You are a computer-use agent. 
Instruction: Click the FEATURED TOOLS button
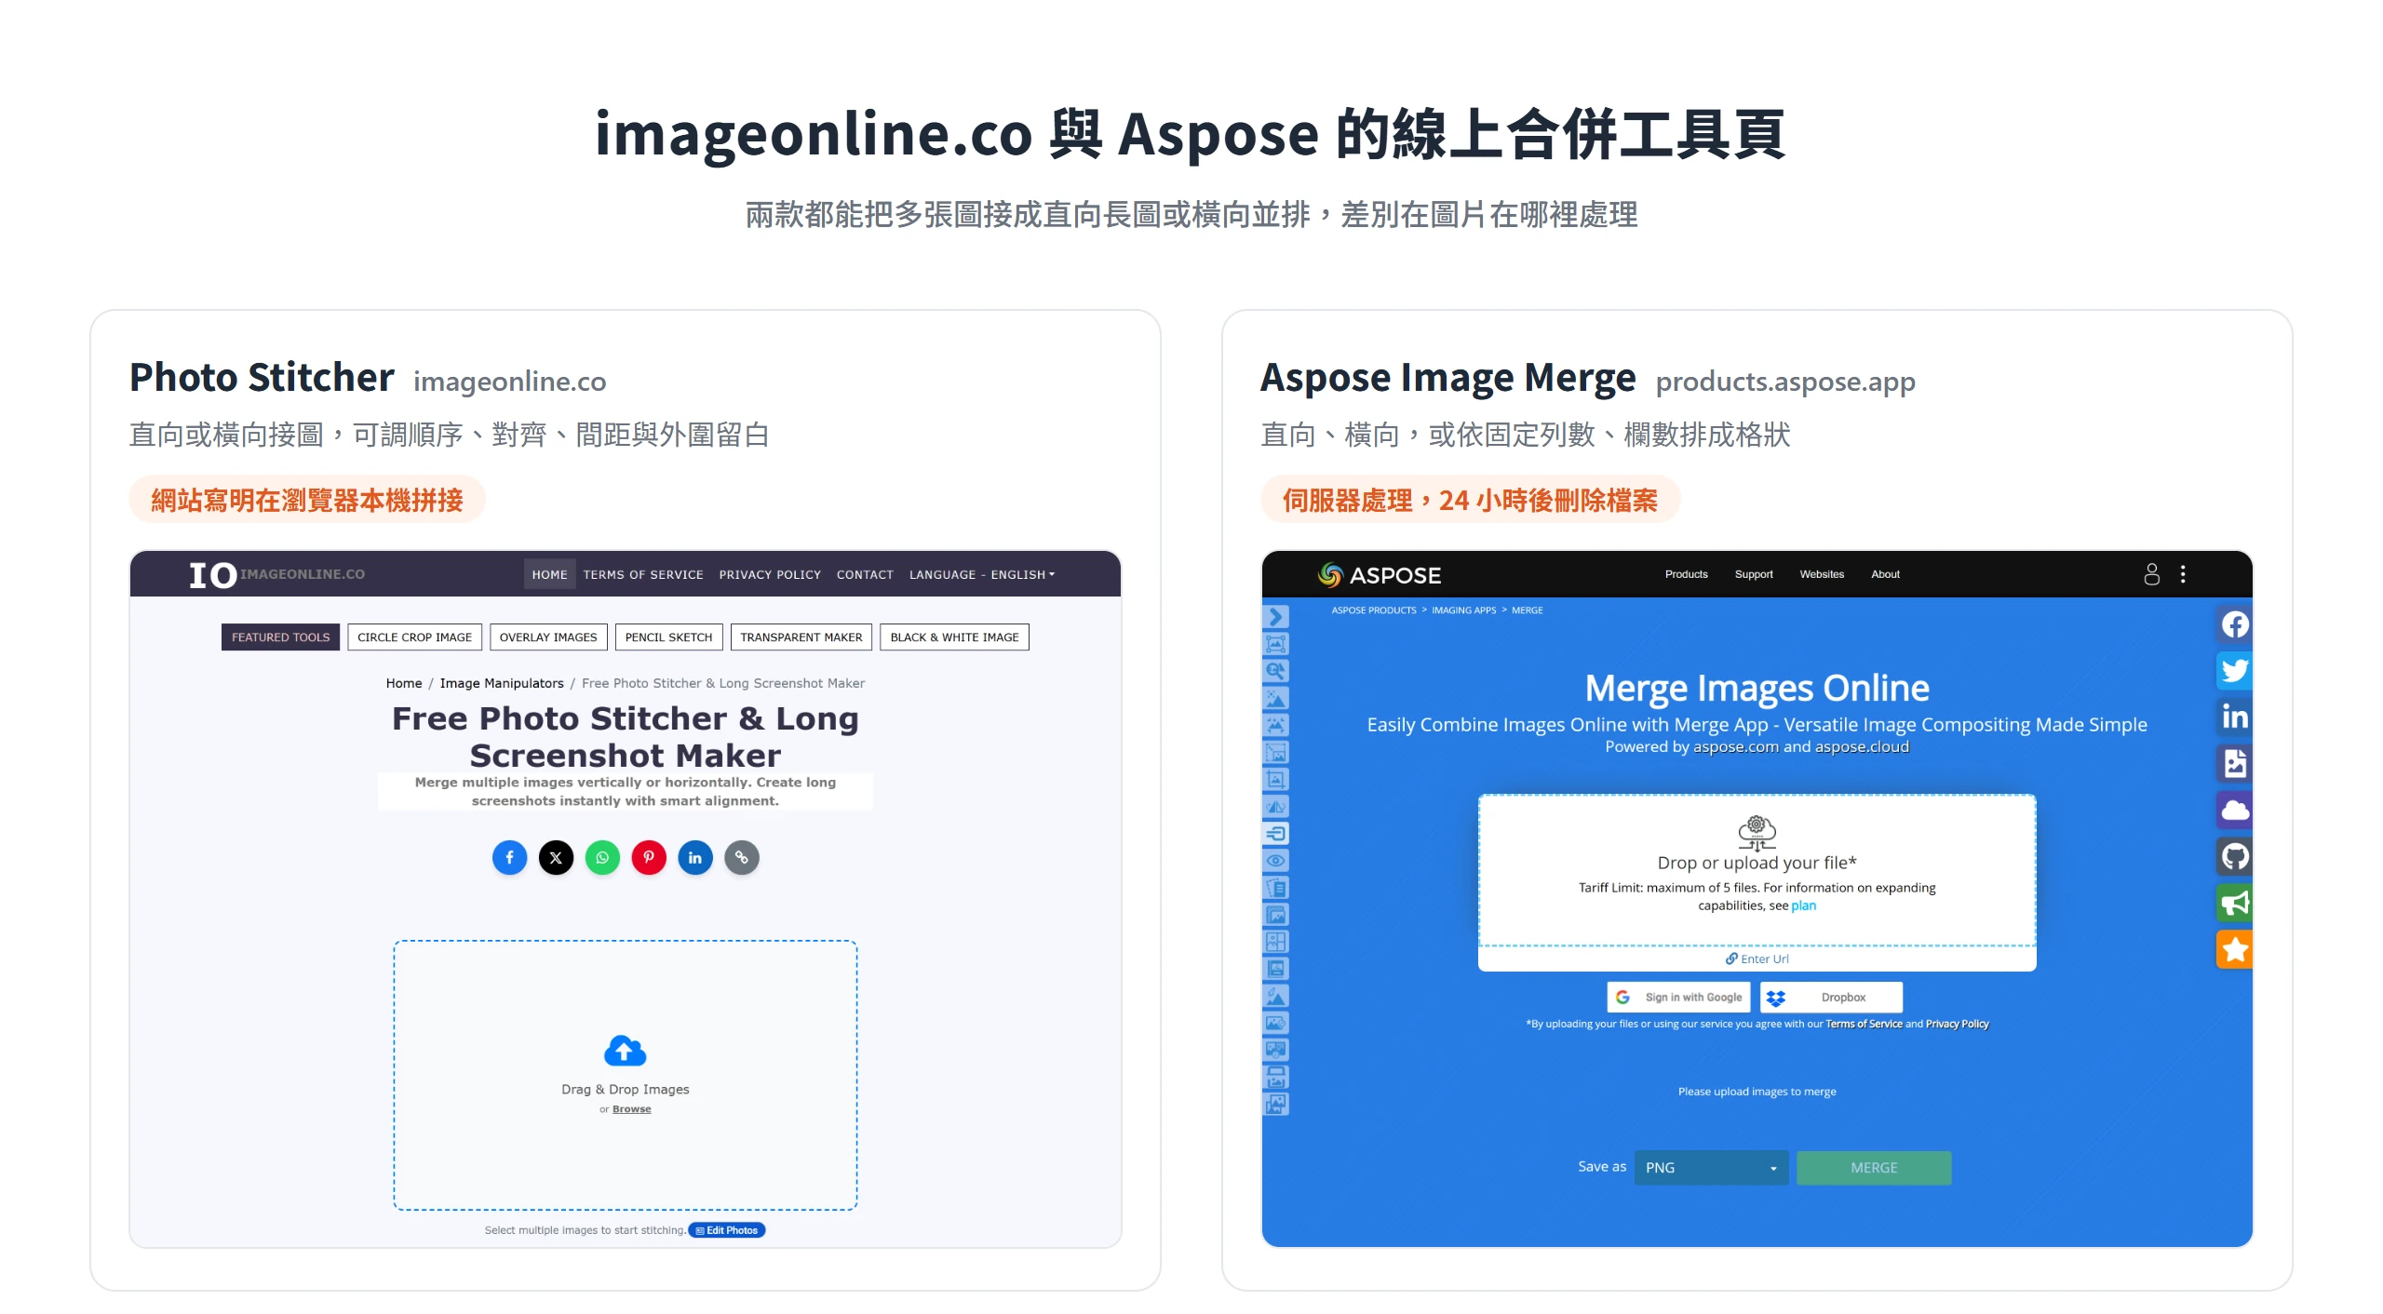click(280, 637)
